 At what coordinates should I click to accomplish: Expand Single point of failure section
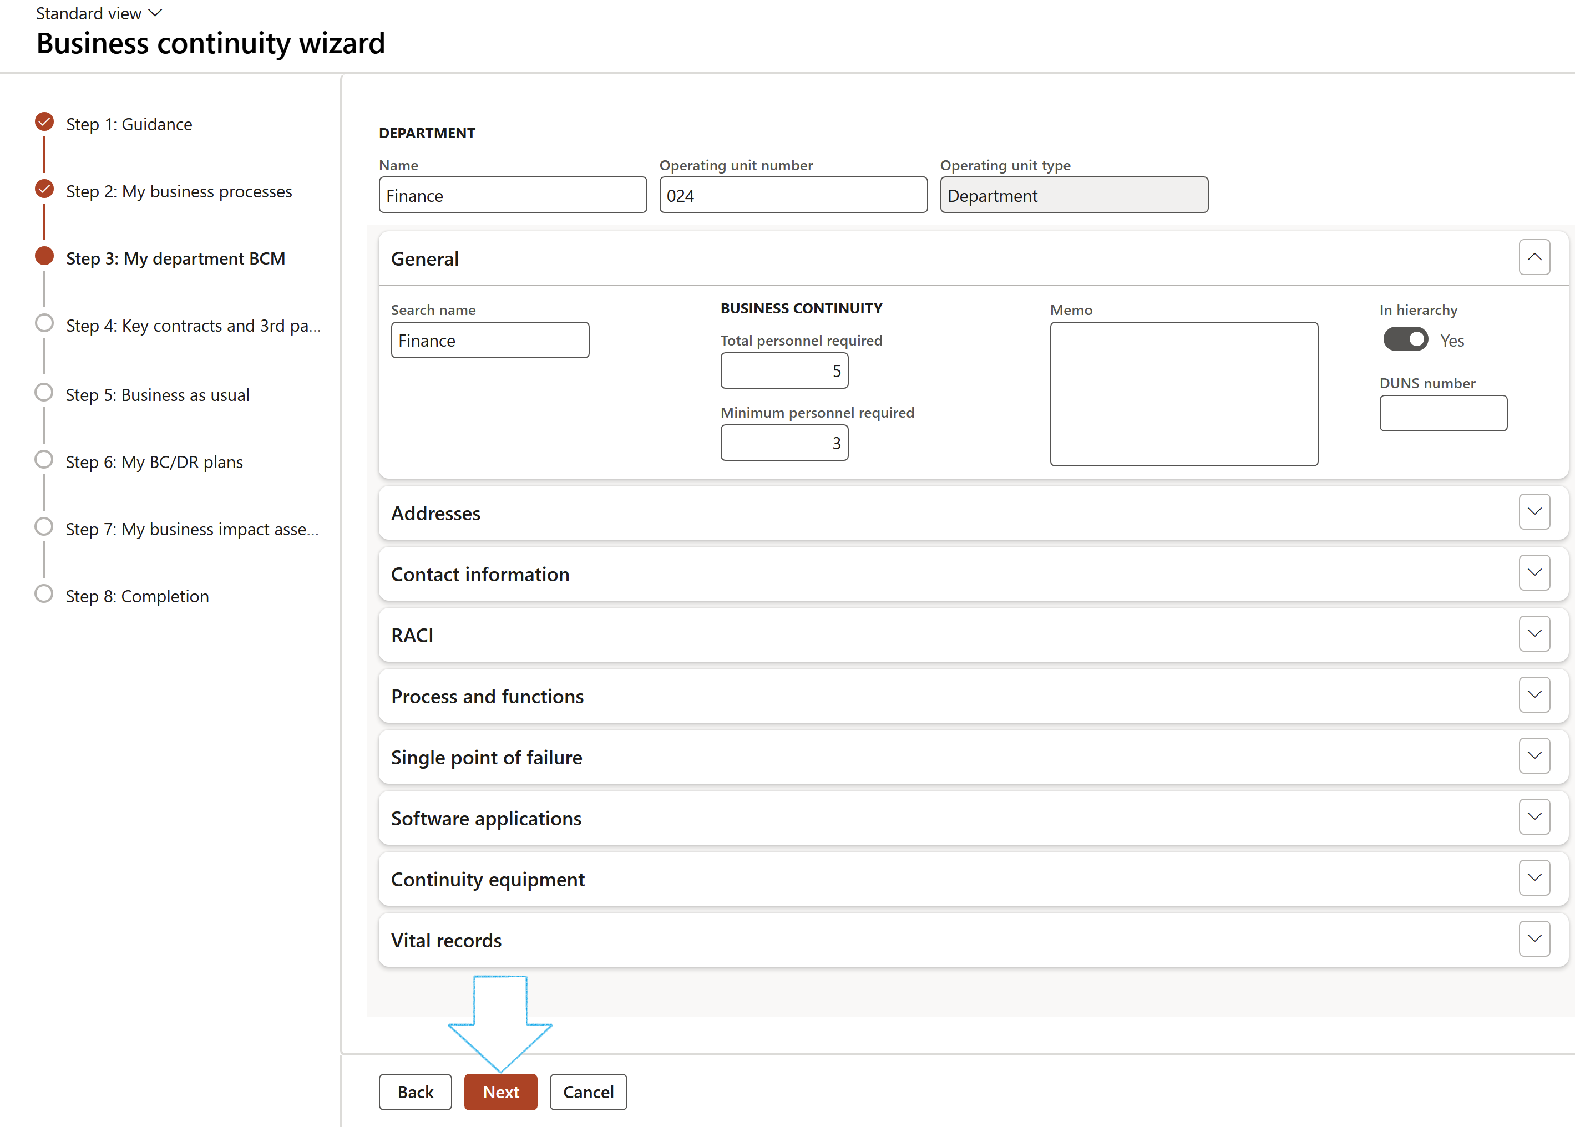click(x=1533, y=756)
